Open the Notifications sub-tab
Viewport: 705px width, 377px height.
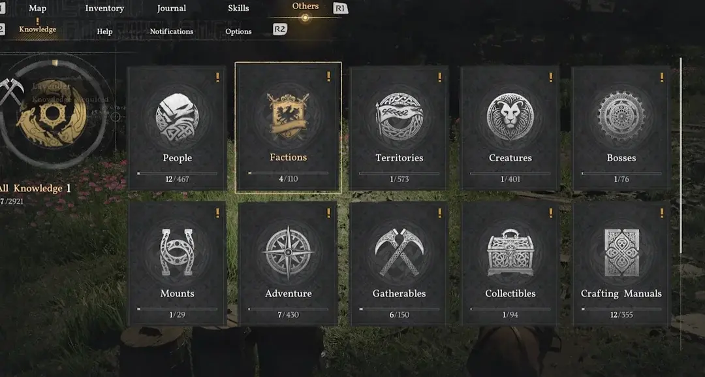point(171,31)
